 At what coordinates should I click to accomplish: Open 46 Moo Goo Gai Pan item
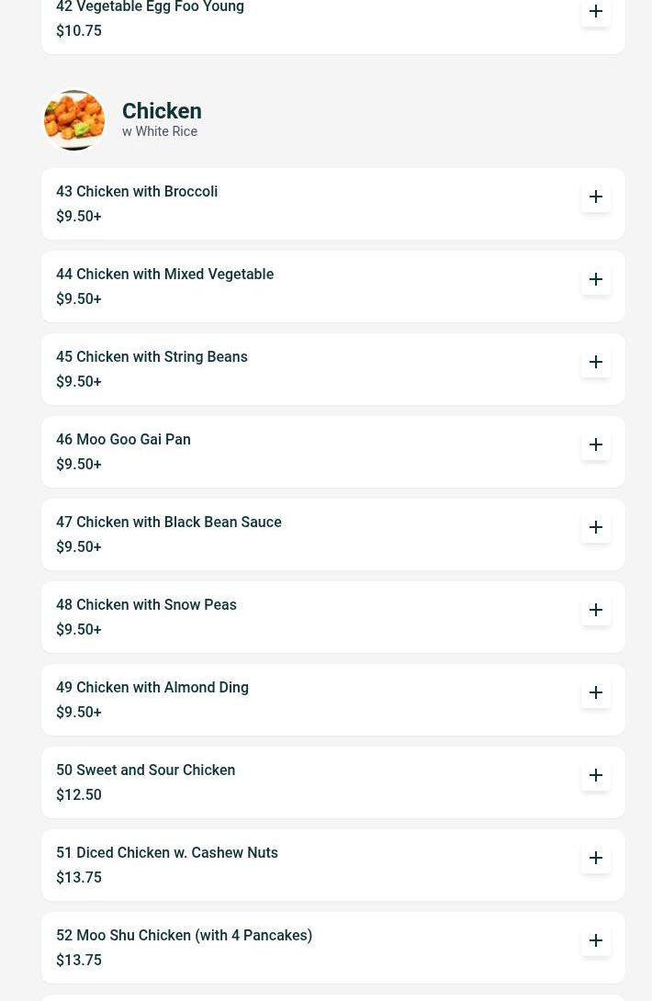click(332, 452)
